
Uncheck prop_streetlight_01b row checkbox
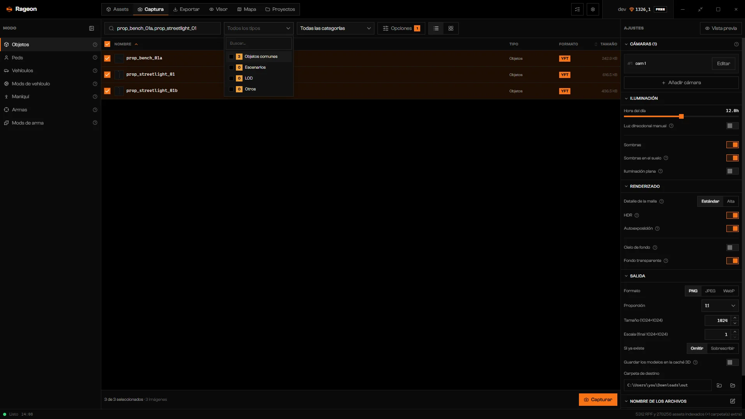point(107,91)
